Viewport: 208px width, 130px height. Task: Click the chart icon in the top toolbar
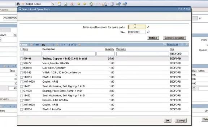66,4
